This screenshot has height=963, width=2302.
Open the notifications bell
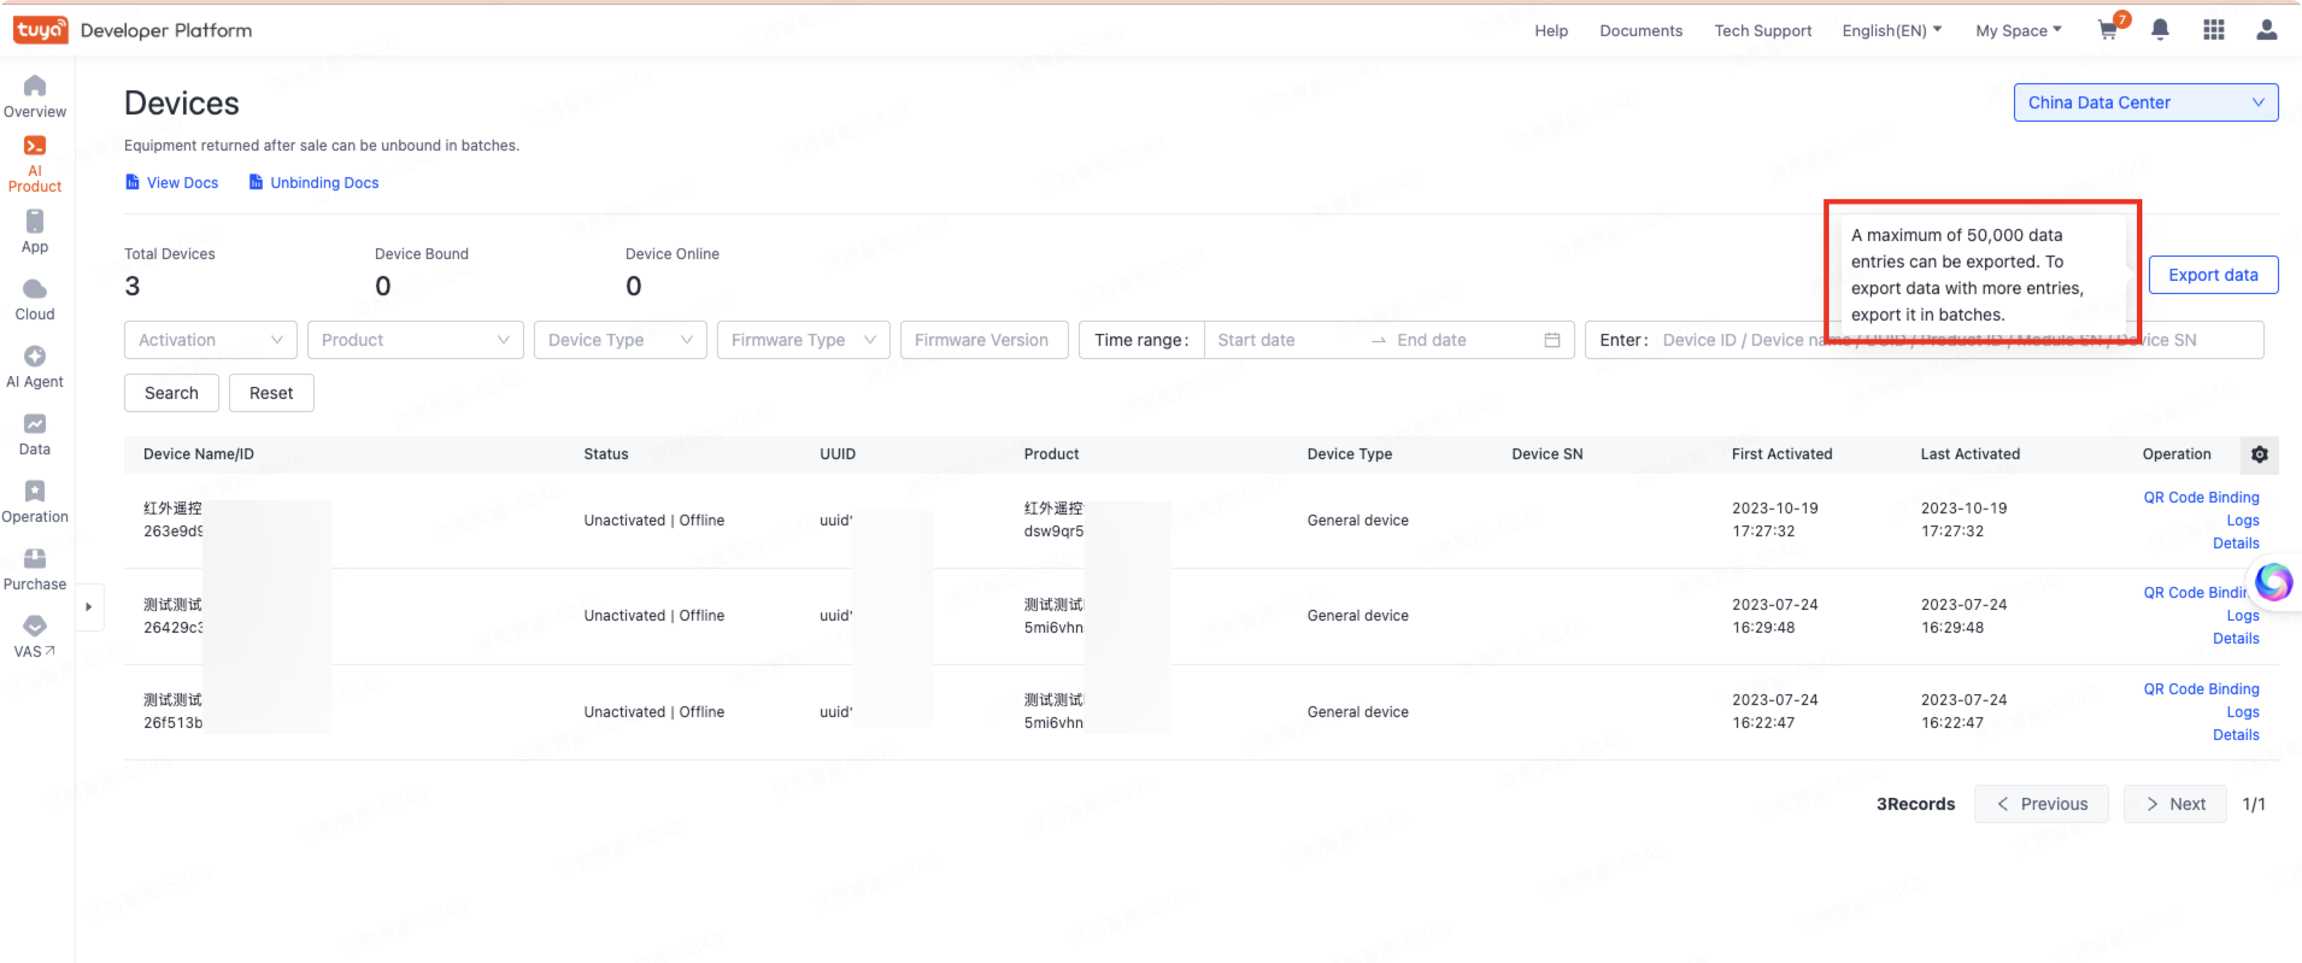[x=2160, y=30]
